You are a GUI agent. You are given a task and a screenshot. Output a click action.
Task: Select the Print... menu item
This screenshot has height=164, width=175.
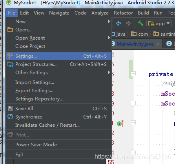tap(58, 135)
